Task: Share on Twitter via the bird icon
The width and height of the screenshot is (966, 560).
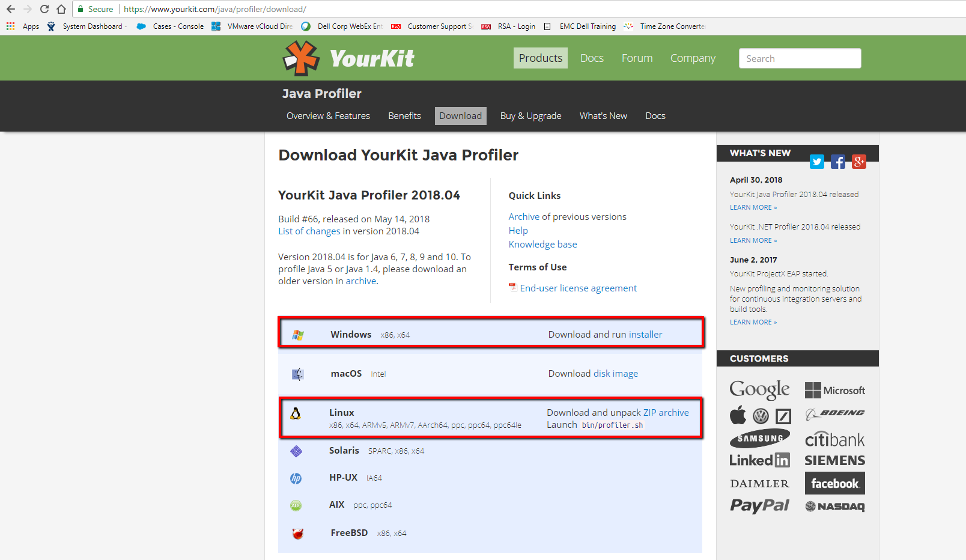Action: coord(817,162)
